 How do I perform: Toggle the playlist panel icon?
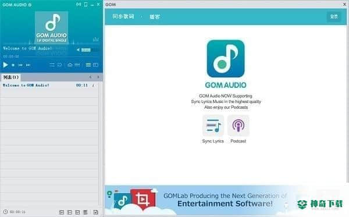coord(88,65)
